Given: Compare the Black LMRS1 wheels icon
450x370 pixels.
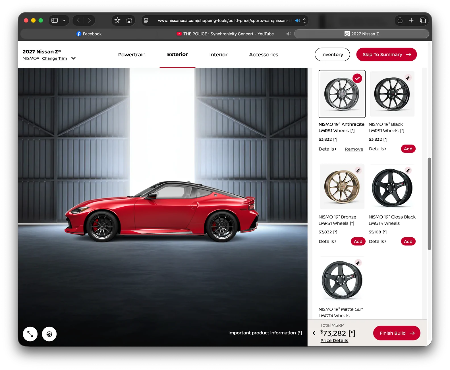Looking at the screenshot, I should coord(408,78).
